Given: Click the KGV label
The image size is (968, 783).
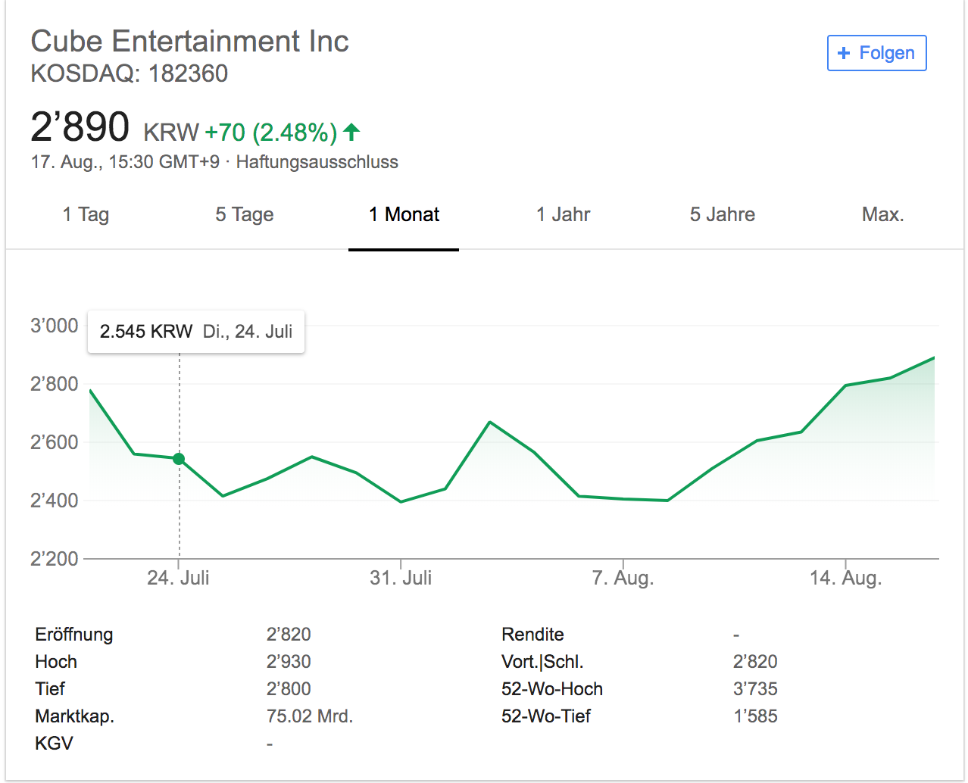Looking at the screenshot, I should [x=54, y=744].
